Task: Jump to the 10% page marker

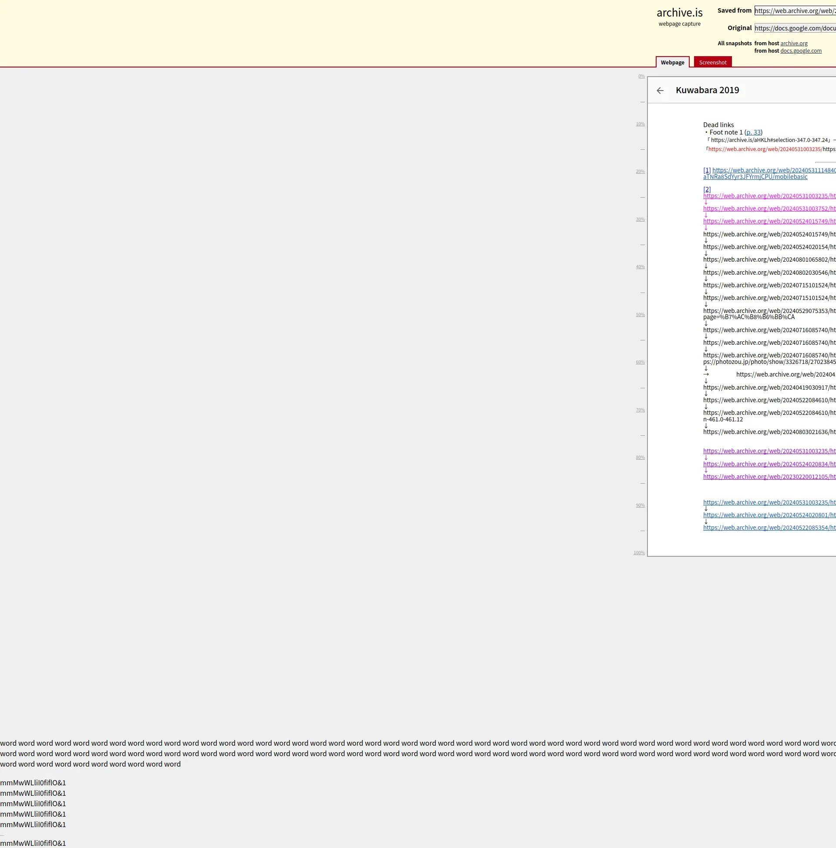Action: click(x=640, y=124)
